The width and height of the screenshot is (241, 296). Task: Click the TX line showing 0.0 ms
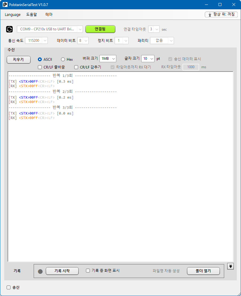(x=41, y=113)
